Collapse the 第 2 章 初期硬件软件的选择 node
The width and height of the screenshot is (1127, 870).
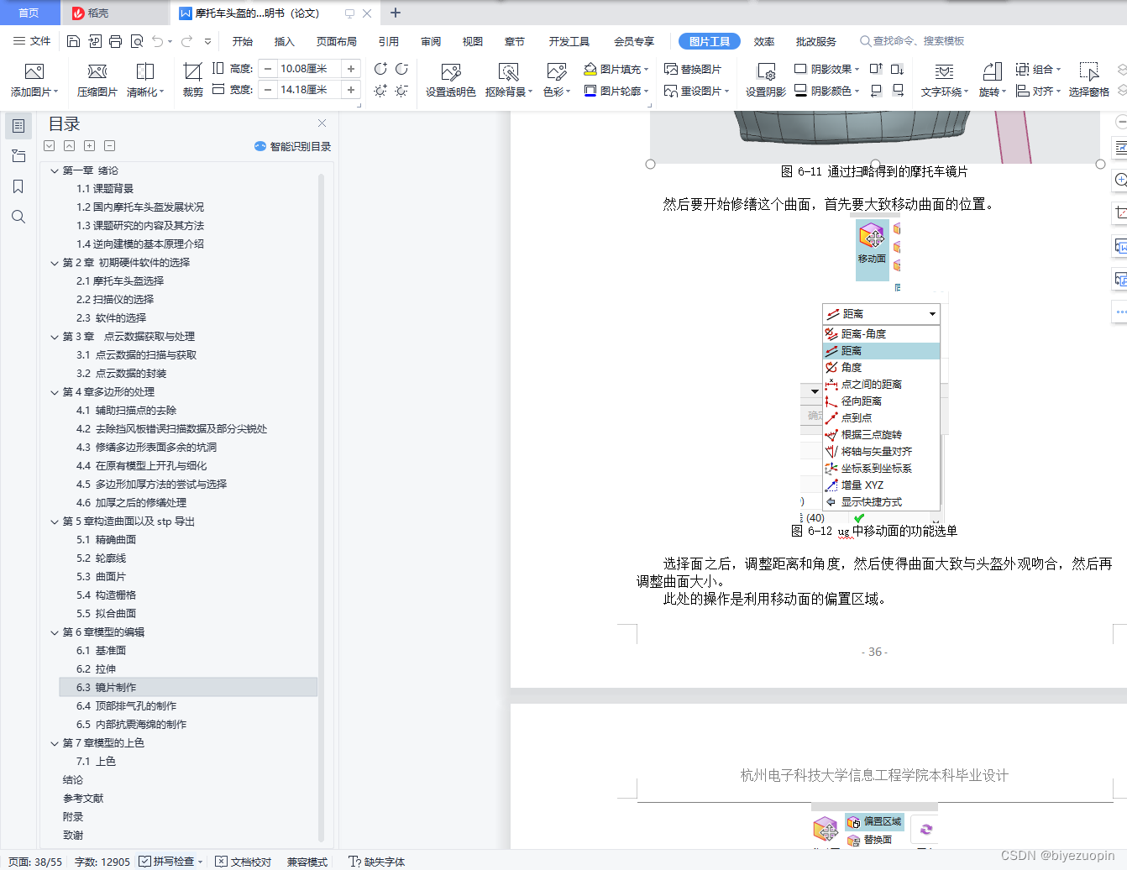point(55,263)
